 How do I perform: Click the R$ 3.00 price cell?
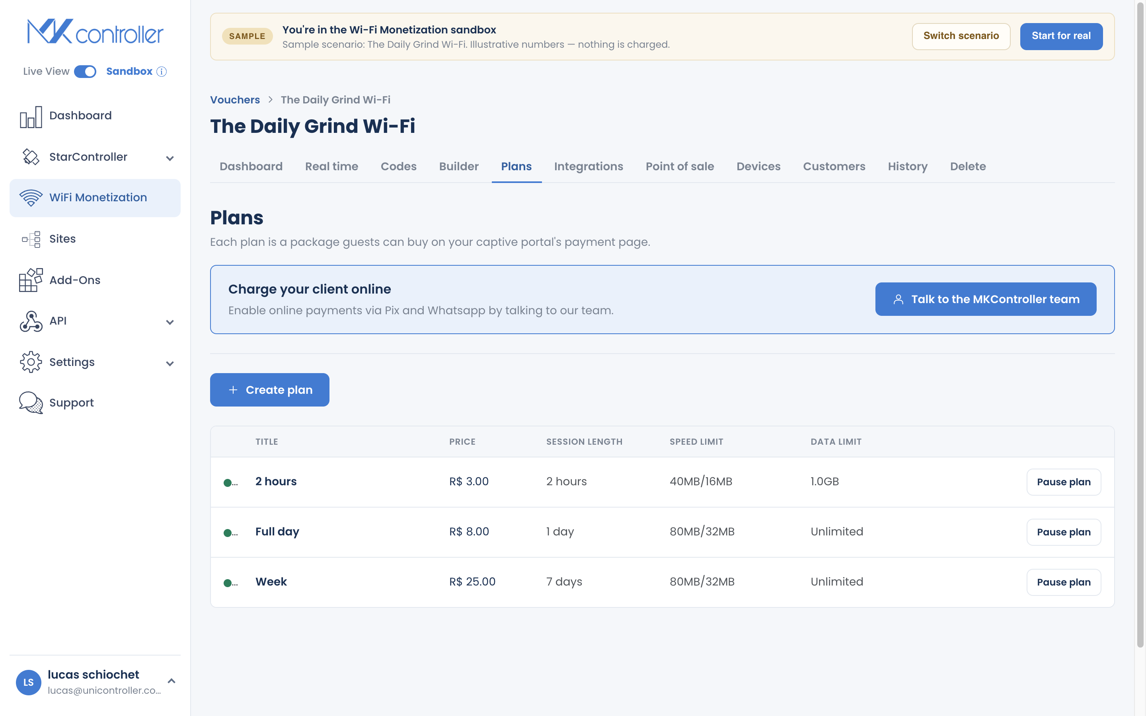[469, 482]
